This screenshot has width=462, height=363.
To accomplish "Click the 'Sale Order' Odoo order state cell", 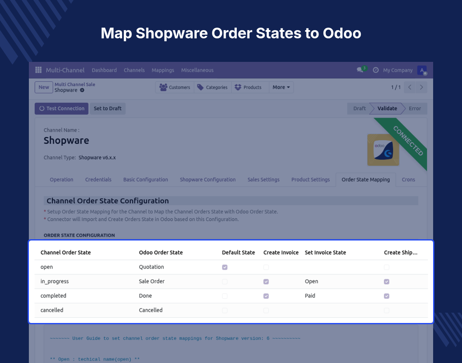I will pos(152,281).
